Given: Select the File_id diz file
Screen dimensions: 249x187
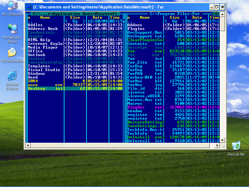Looking at the screenshot, I should pyautogui.click(x=173, y=89).
